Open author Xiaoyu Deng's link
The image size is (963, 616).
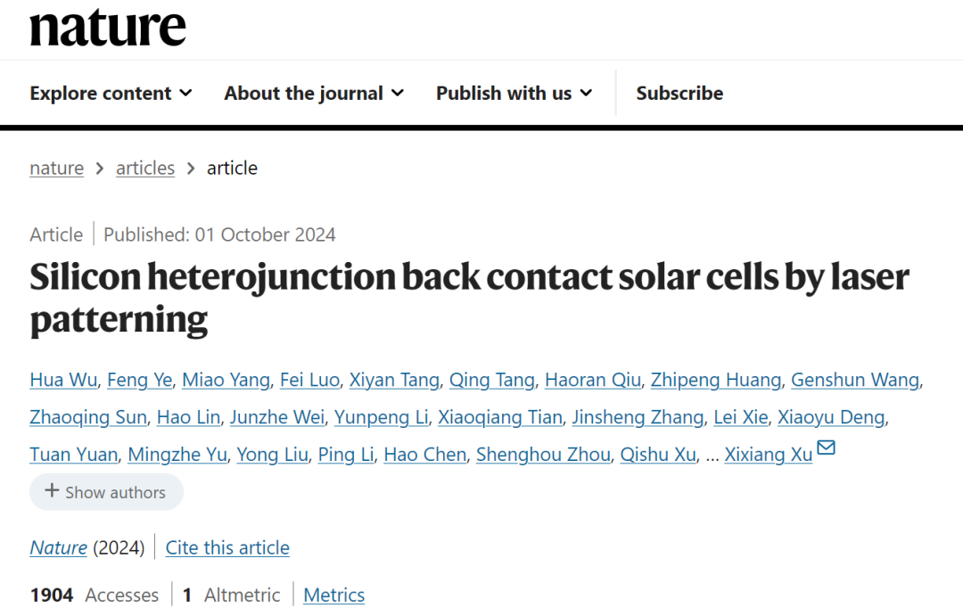pos(831,417)
